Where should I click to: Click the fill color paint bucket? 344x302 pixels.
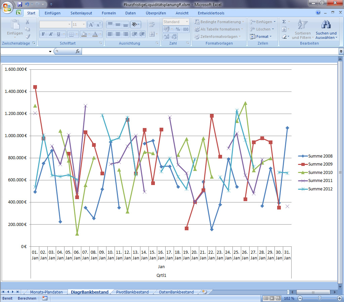(x=84, y=34)
